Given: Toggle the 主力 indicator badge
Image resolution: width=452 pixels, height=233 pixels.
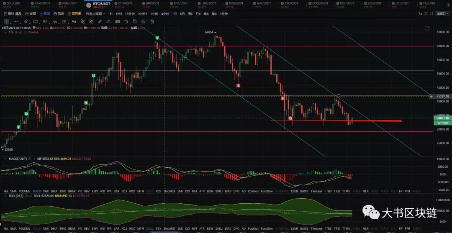Looking at the screenshot, I should pyautogui.click(x=18, y=13).
